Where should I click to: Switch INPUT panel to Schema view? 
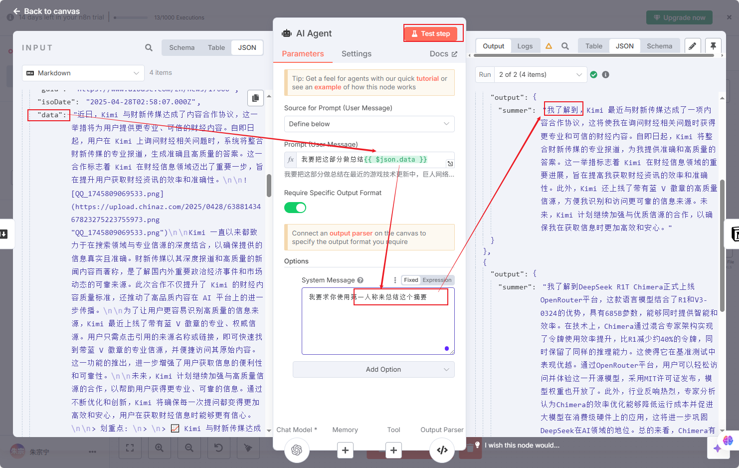coord(182,47)
